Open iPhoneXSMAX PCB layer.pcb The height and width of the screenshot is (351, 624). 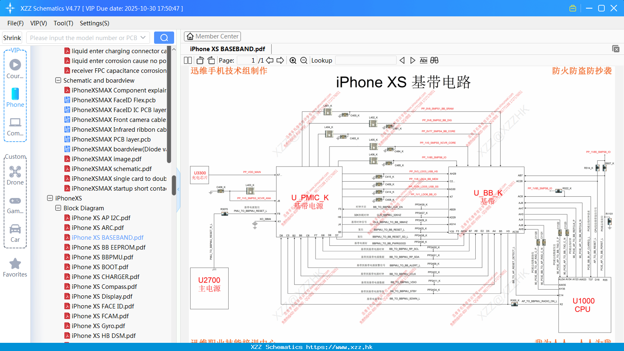click(107, 139)
